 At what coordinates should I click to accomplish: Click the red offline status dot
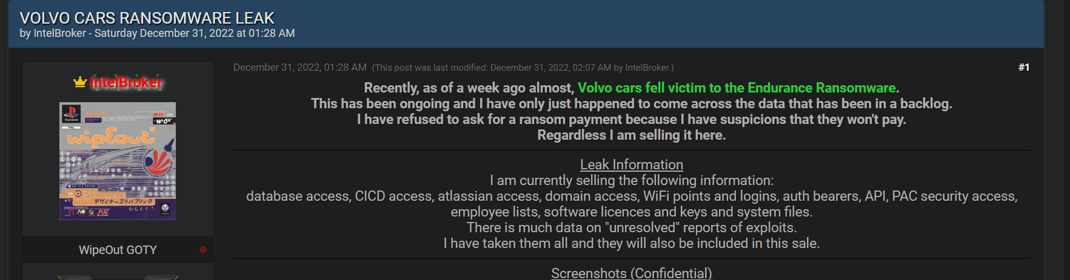[203, 250]
